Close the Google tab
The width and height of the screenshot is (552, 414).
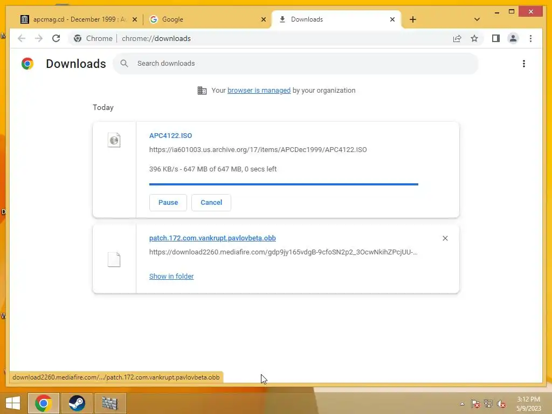[263, 19]
